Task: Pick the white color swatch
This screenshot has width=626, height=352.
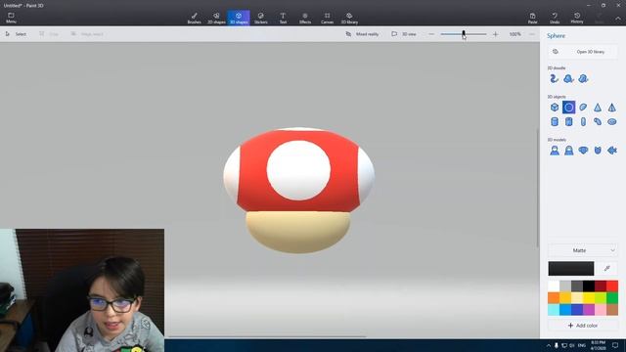Action: click(x=554, y=286)
